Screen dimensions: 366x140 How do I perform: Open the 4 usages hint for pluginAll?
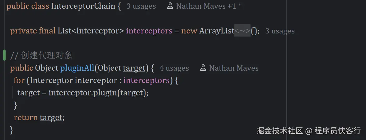click(x=174, y=68)
